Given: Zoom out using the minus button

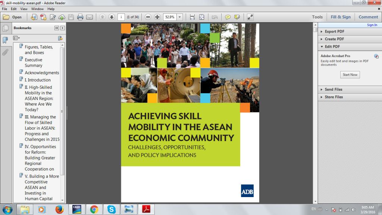Looking at the screenshot, I should (148, 17).
